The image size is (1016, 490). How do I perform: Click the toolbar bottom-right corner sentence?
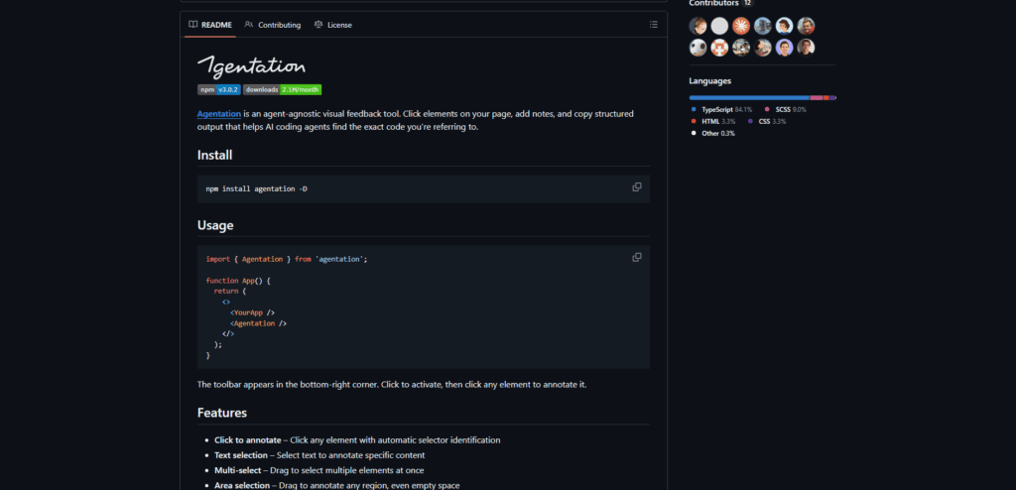point(392,384)
